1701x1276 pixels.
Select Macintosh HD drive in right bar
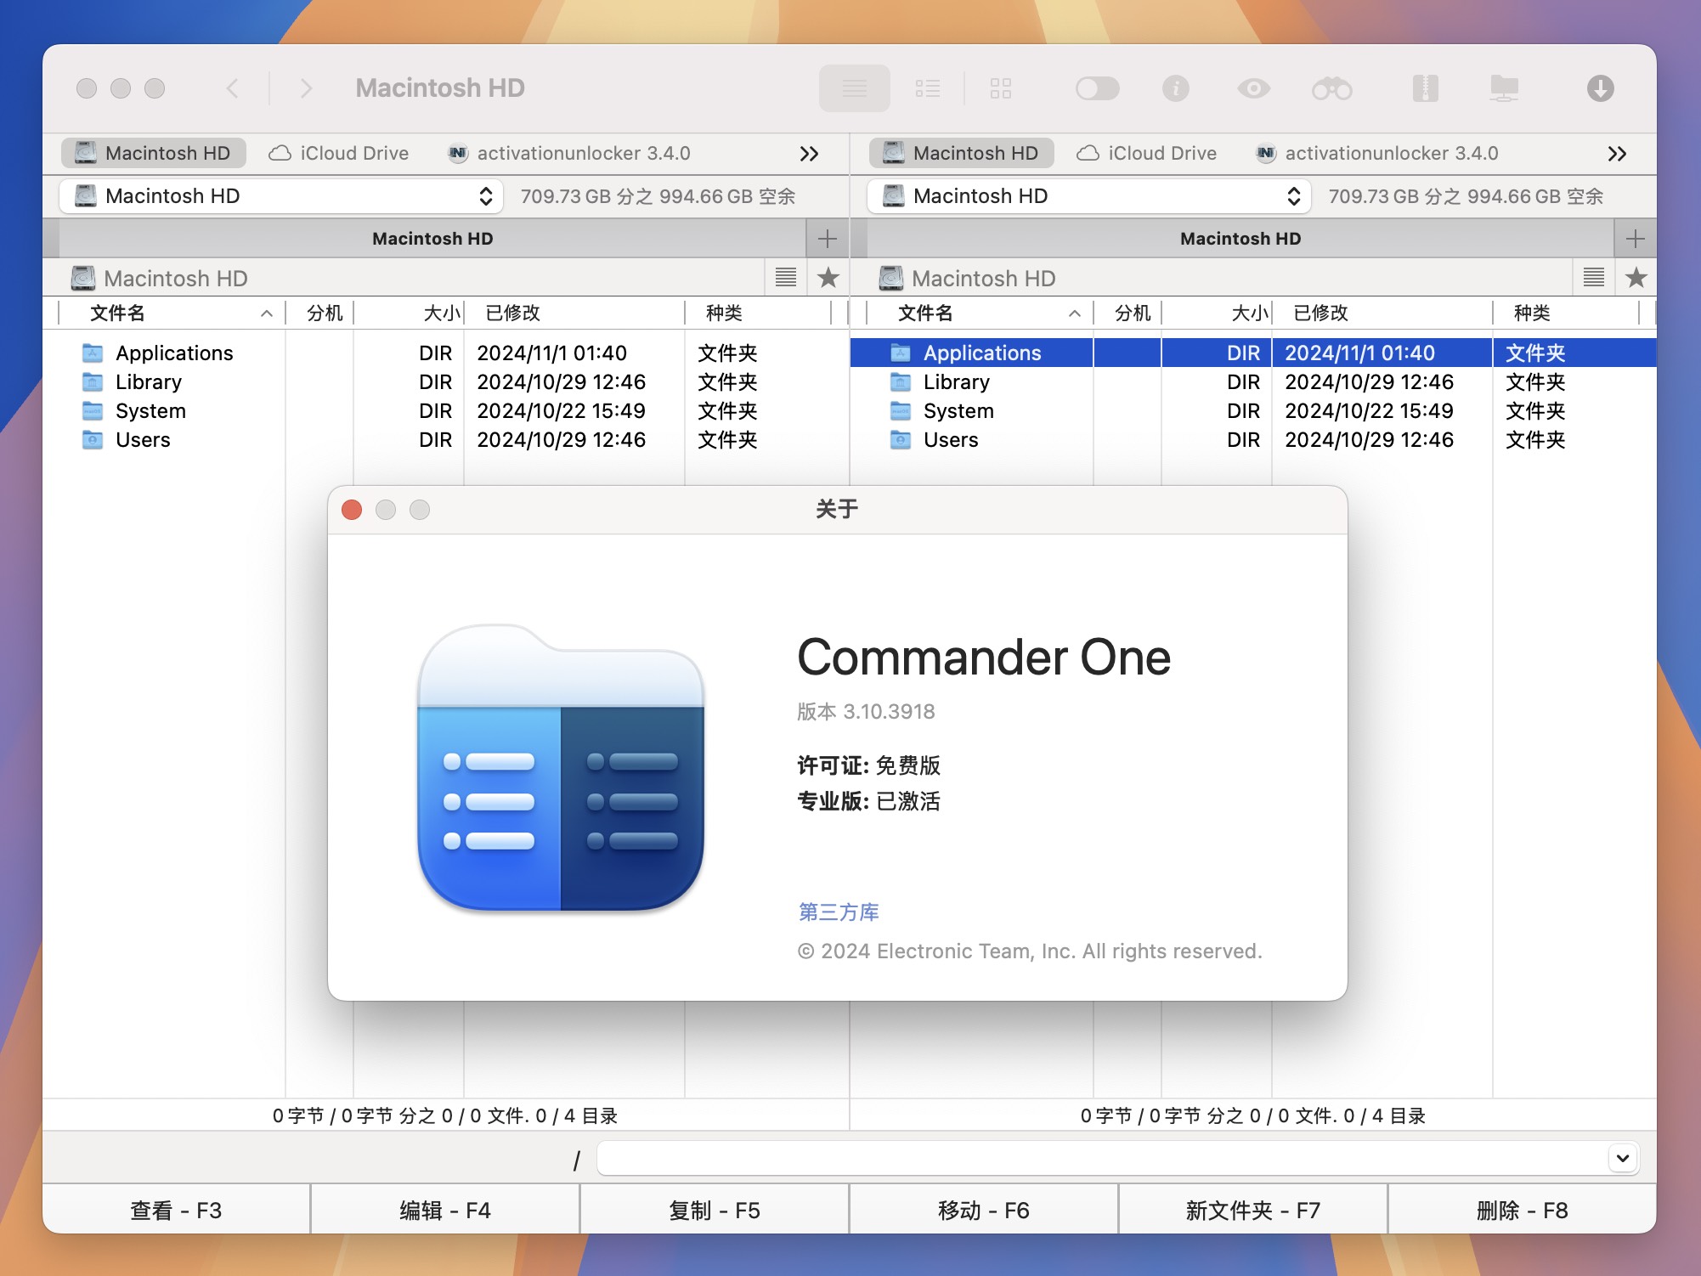(x=962, y=153)
